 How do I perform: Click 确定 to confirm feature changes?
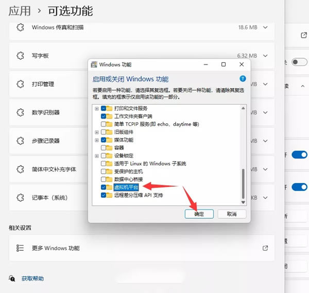tap(199, 214)
